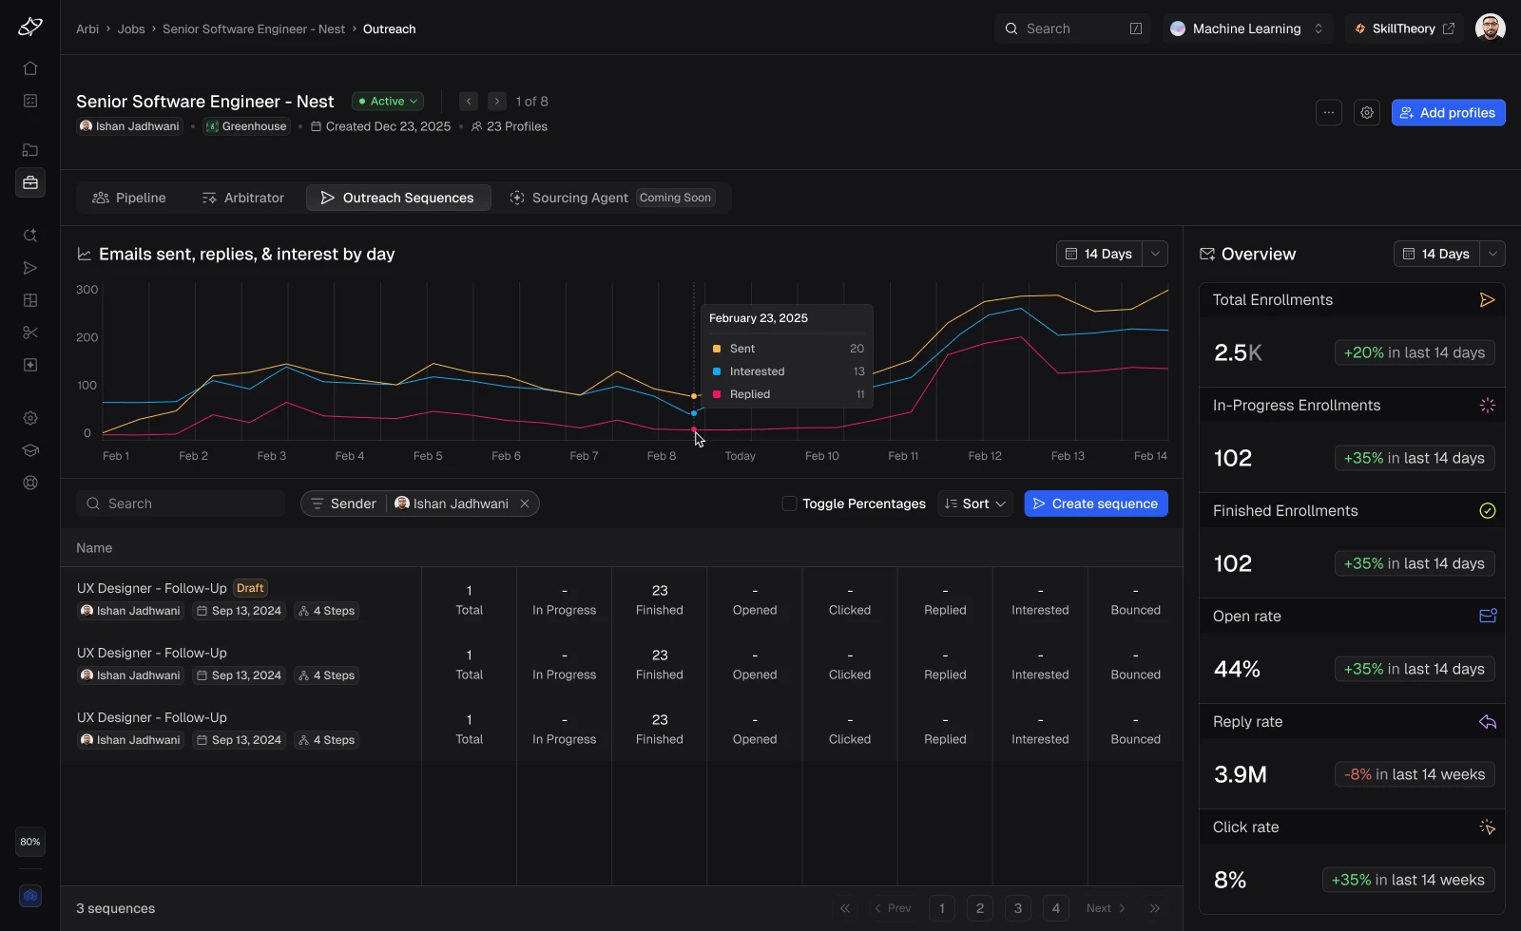Click the scissors icon in left sidebar
Screen dimensions: 1521x931
pyautogui.click(x=30, y=332)
